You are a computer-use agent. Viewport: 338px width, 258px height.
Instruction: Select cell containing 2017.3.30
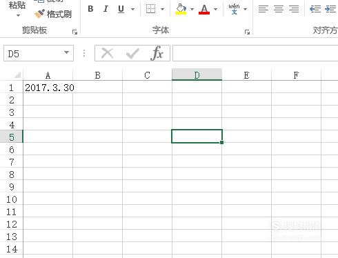pos(48,88)
